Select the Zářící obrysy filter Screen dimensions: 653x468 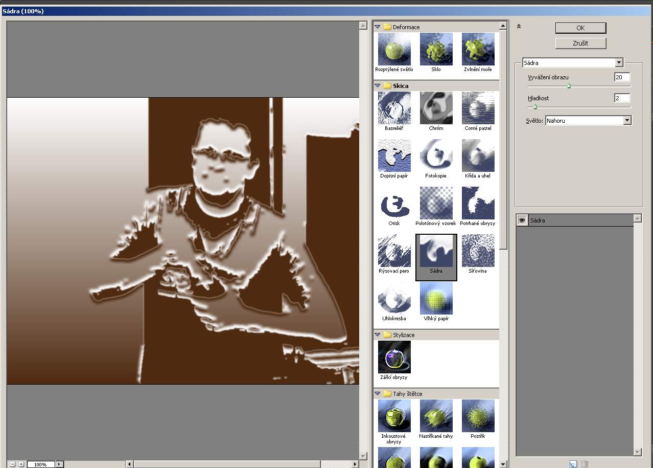click(x=394, y=357)
